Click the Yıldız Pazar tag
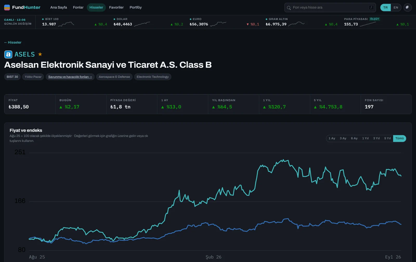 [x=33, y=77]
